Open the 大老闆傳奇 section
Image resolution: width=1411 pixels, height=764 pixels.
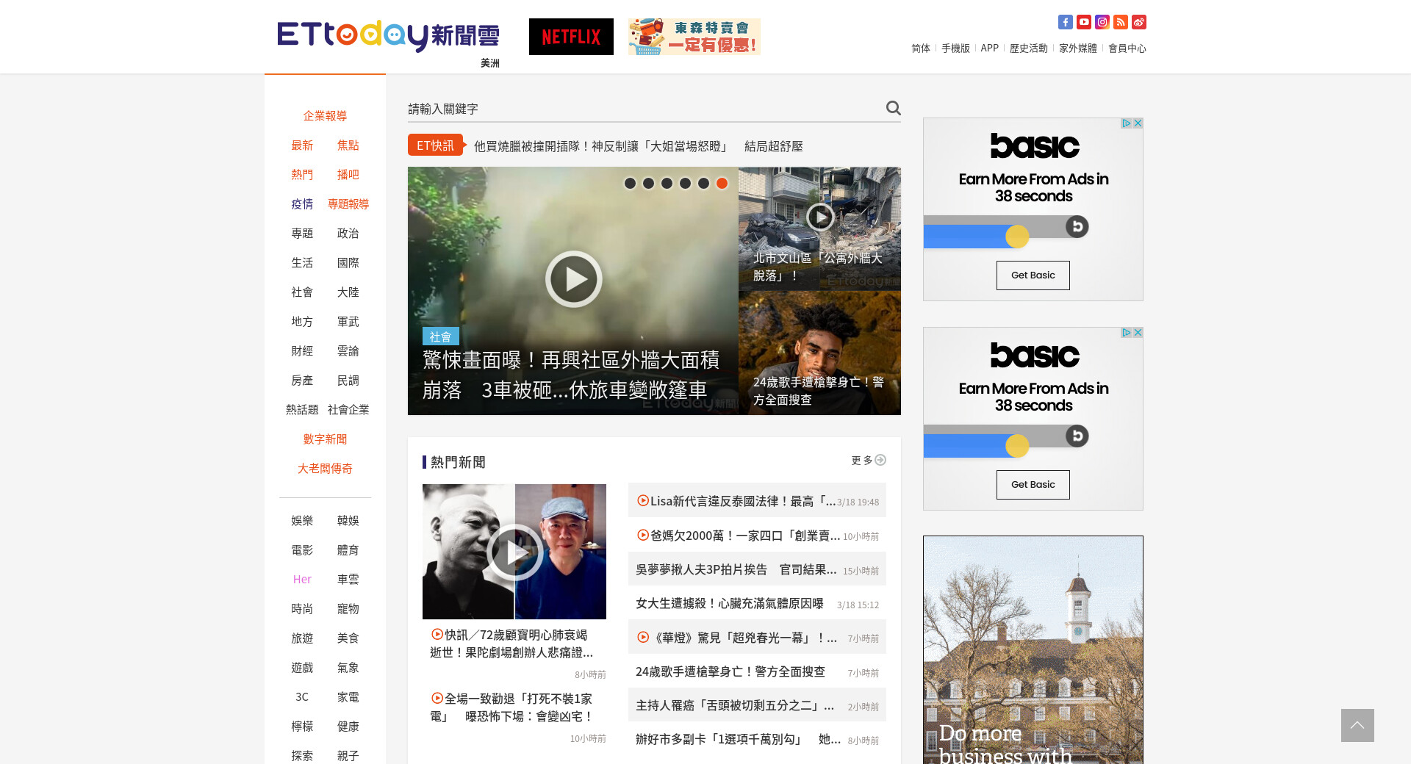pyautogui.click(x=325, y=469)
